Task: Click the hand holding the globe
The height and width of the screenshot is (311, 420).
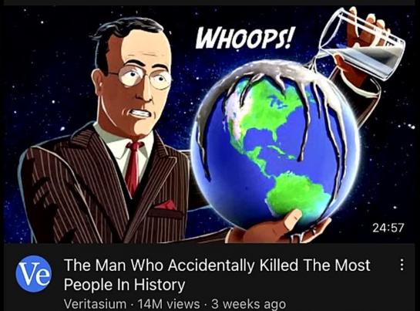Action: click(278, 228)
